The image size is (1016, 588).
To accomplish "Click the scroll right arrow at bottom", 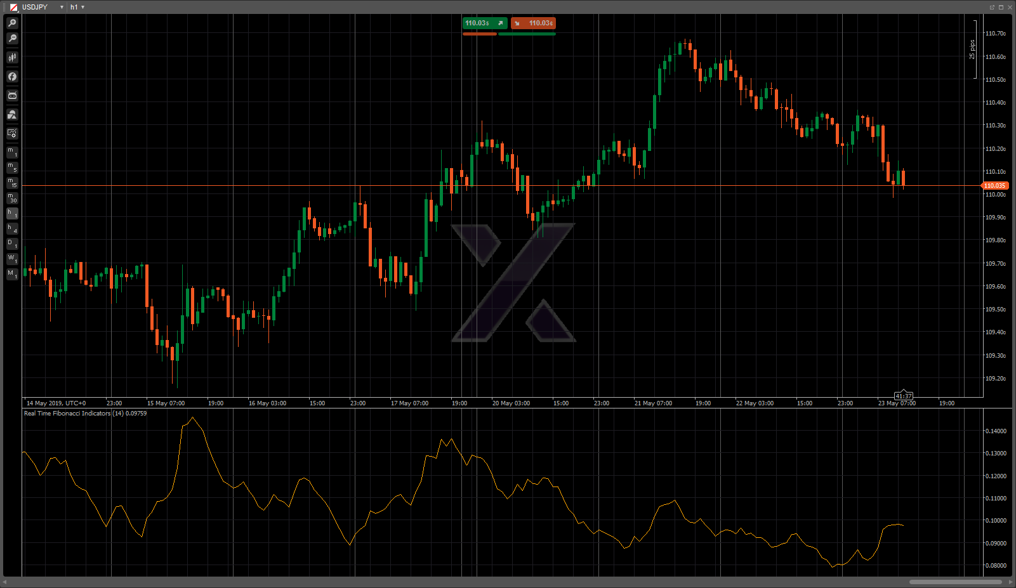I will tap(1011, 582).
